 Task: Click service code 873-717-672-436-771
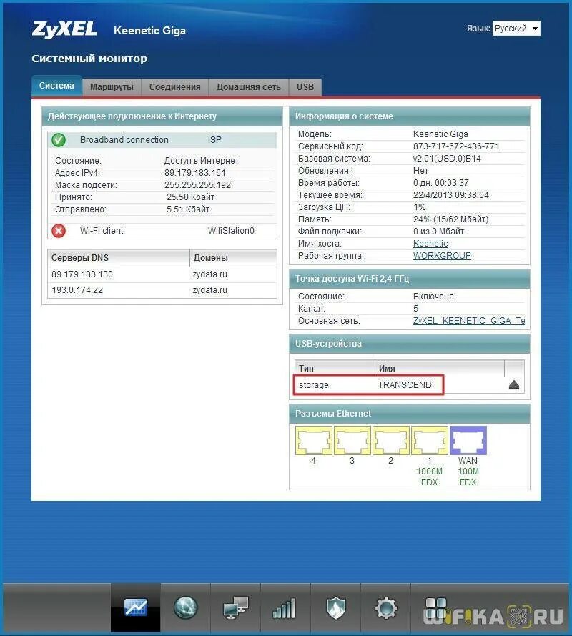tap(456, 146)
